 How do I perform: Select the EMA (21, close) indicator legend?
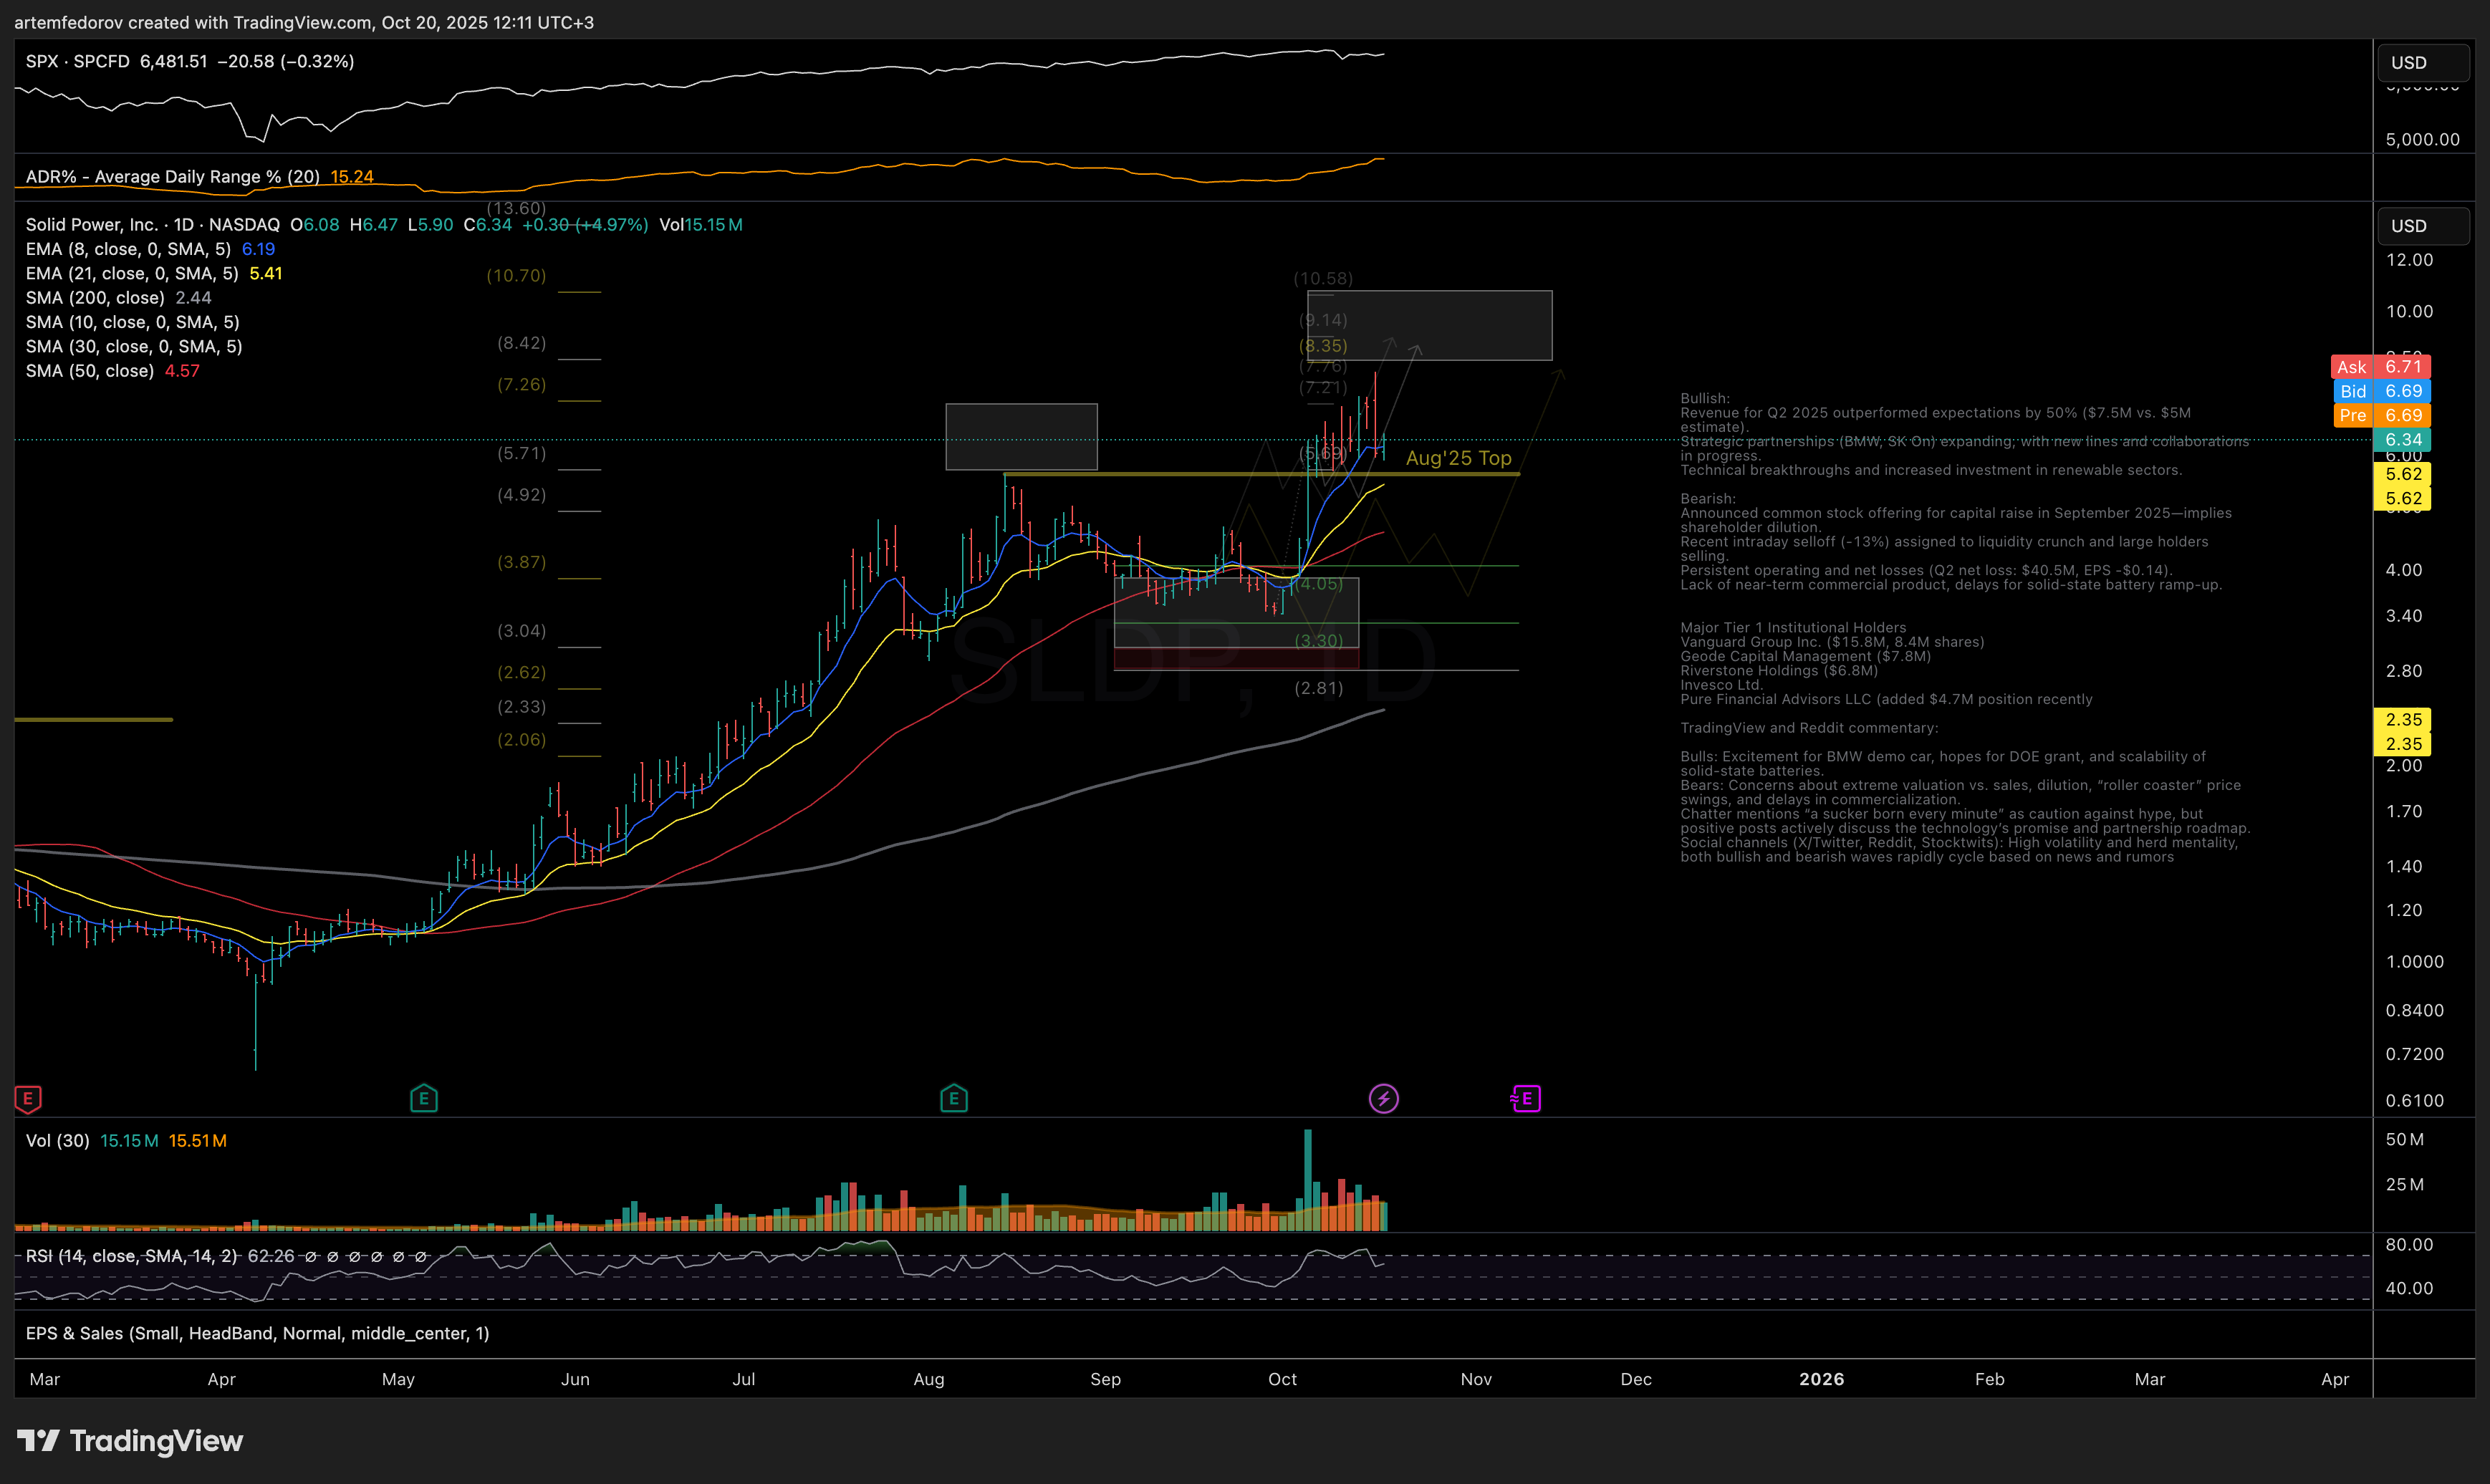(132, 274)
